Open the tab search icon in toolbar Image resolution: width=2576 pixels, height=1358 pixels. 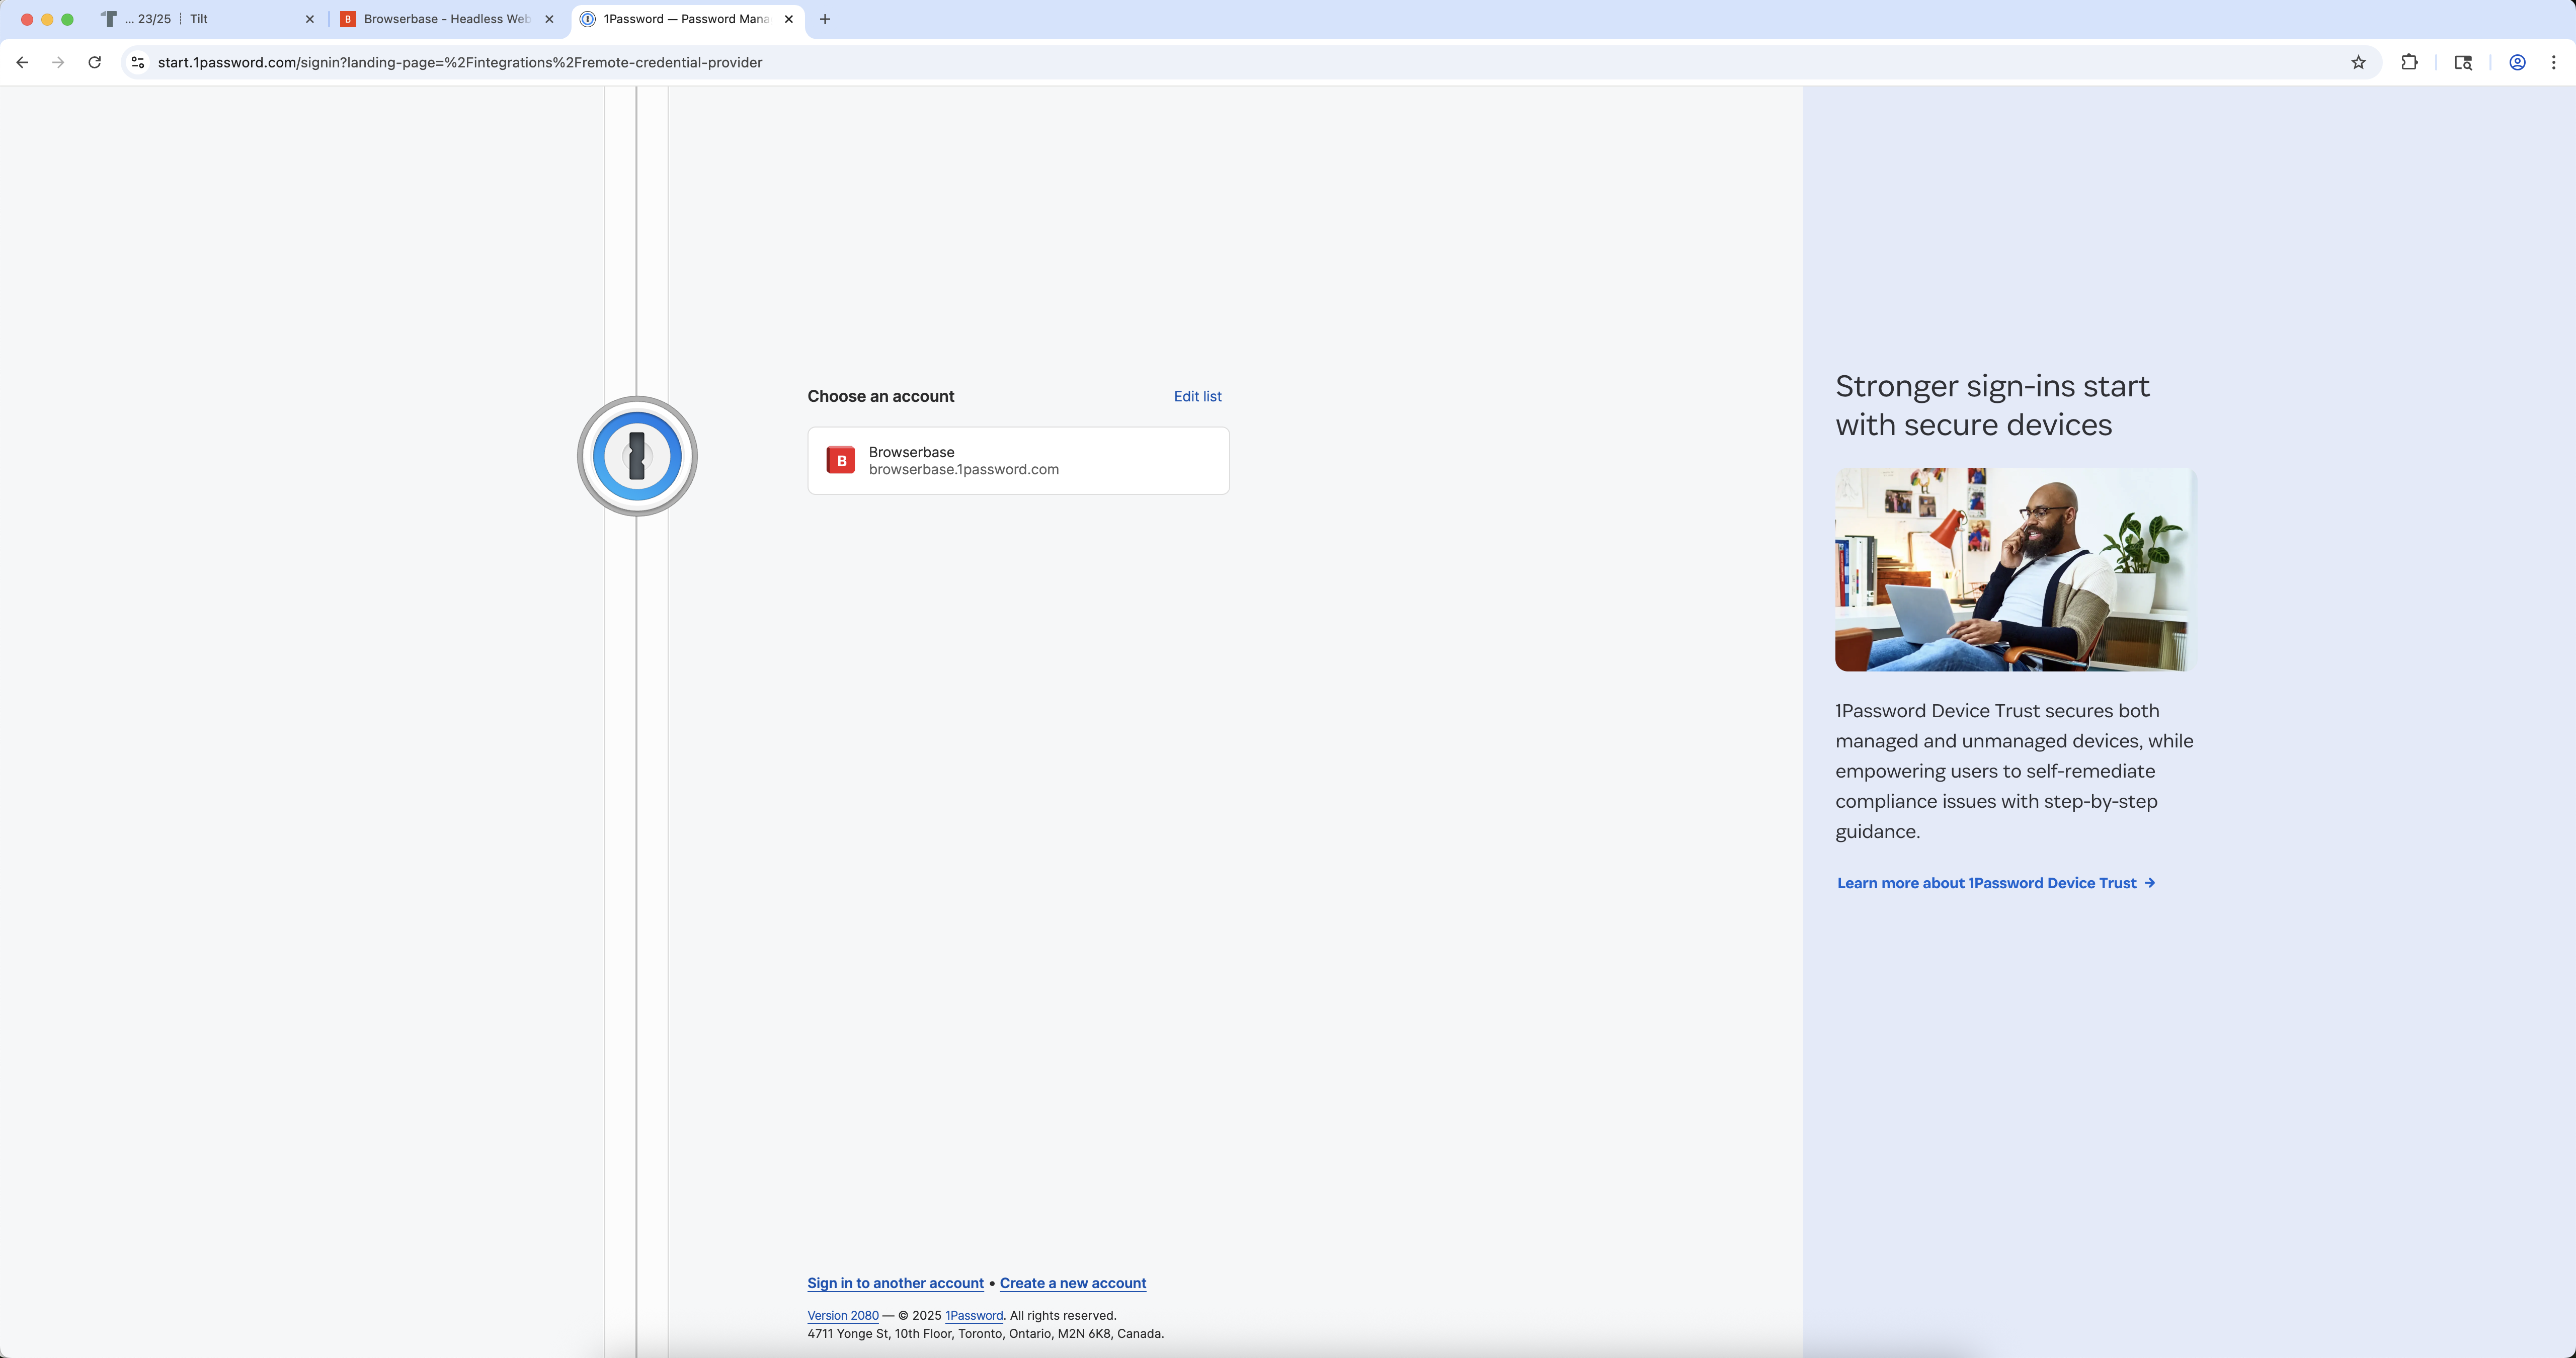pos(2463,62)
